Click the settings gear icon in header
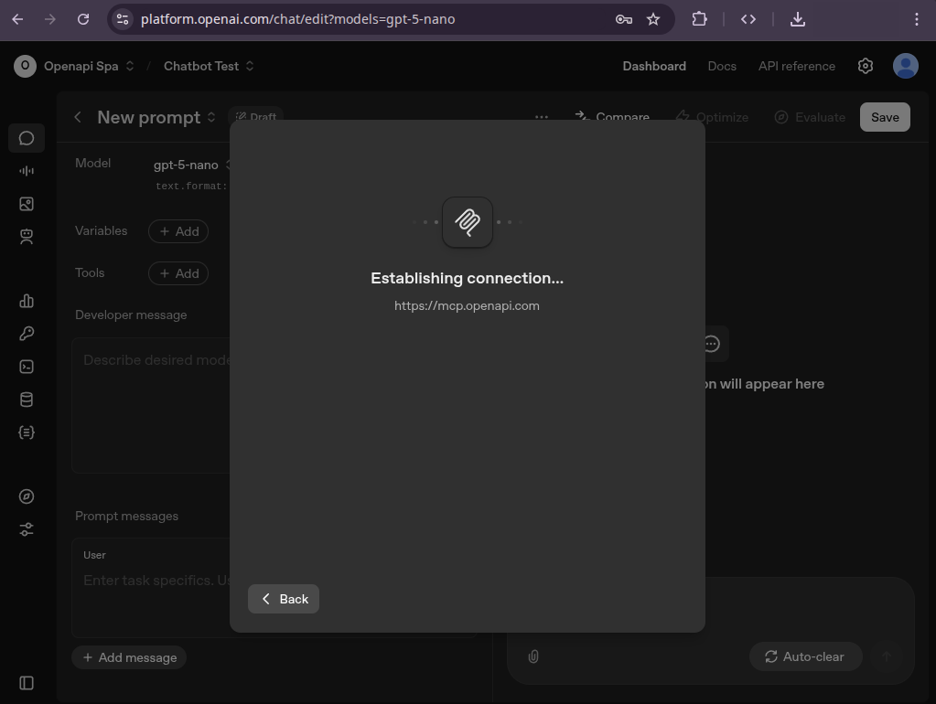This screenshot has width=936, height=704. pos(866,66)
